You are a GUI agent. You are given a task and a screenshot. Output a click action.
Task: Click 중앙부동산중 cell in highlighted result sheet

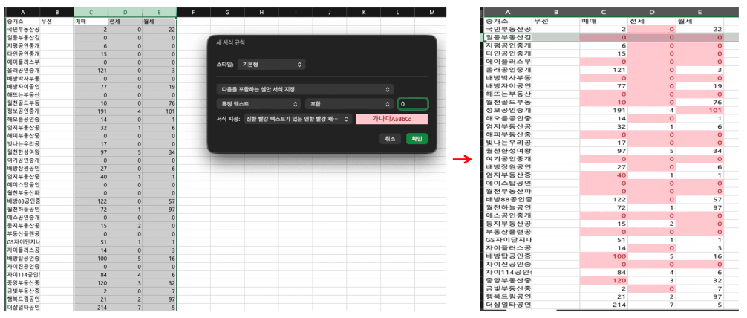[509, 280]
